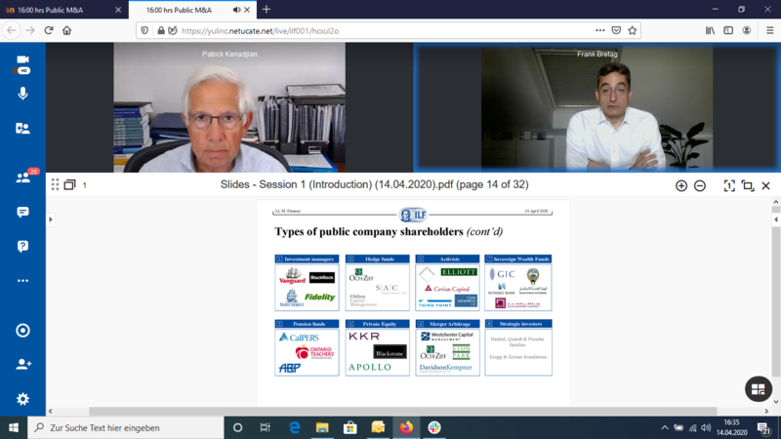Viewport: 781px width, 439px height.
Task: Open Windows Start menu
Action: tap(14, 427)
